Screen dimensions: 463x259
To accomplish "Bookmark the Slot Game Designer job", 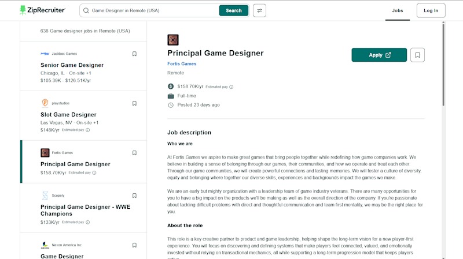I will tap(134, 103).
